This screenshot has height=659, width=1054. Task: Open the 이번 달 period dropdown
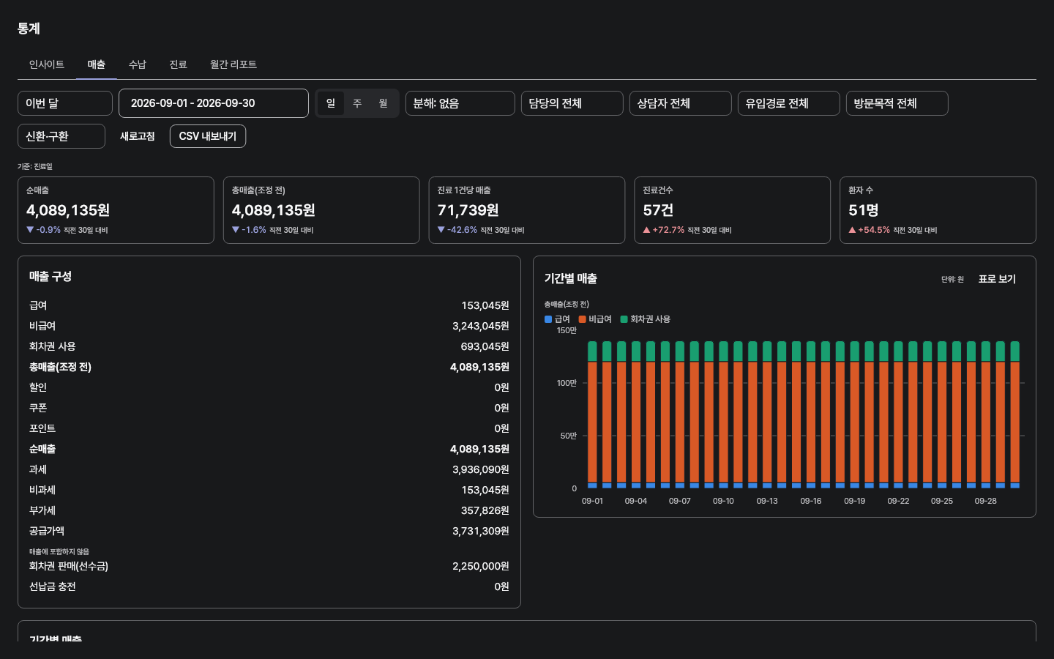[x=65, y=103]
